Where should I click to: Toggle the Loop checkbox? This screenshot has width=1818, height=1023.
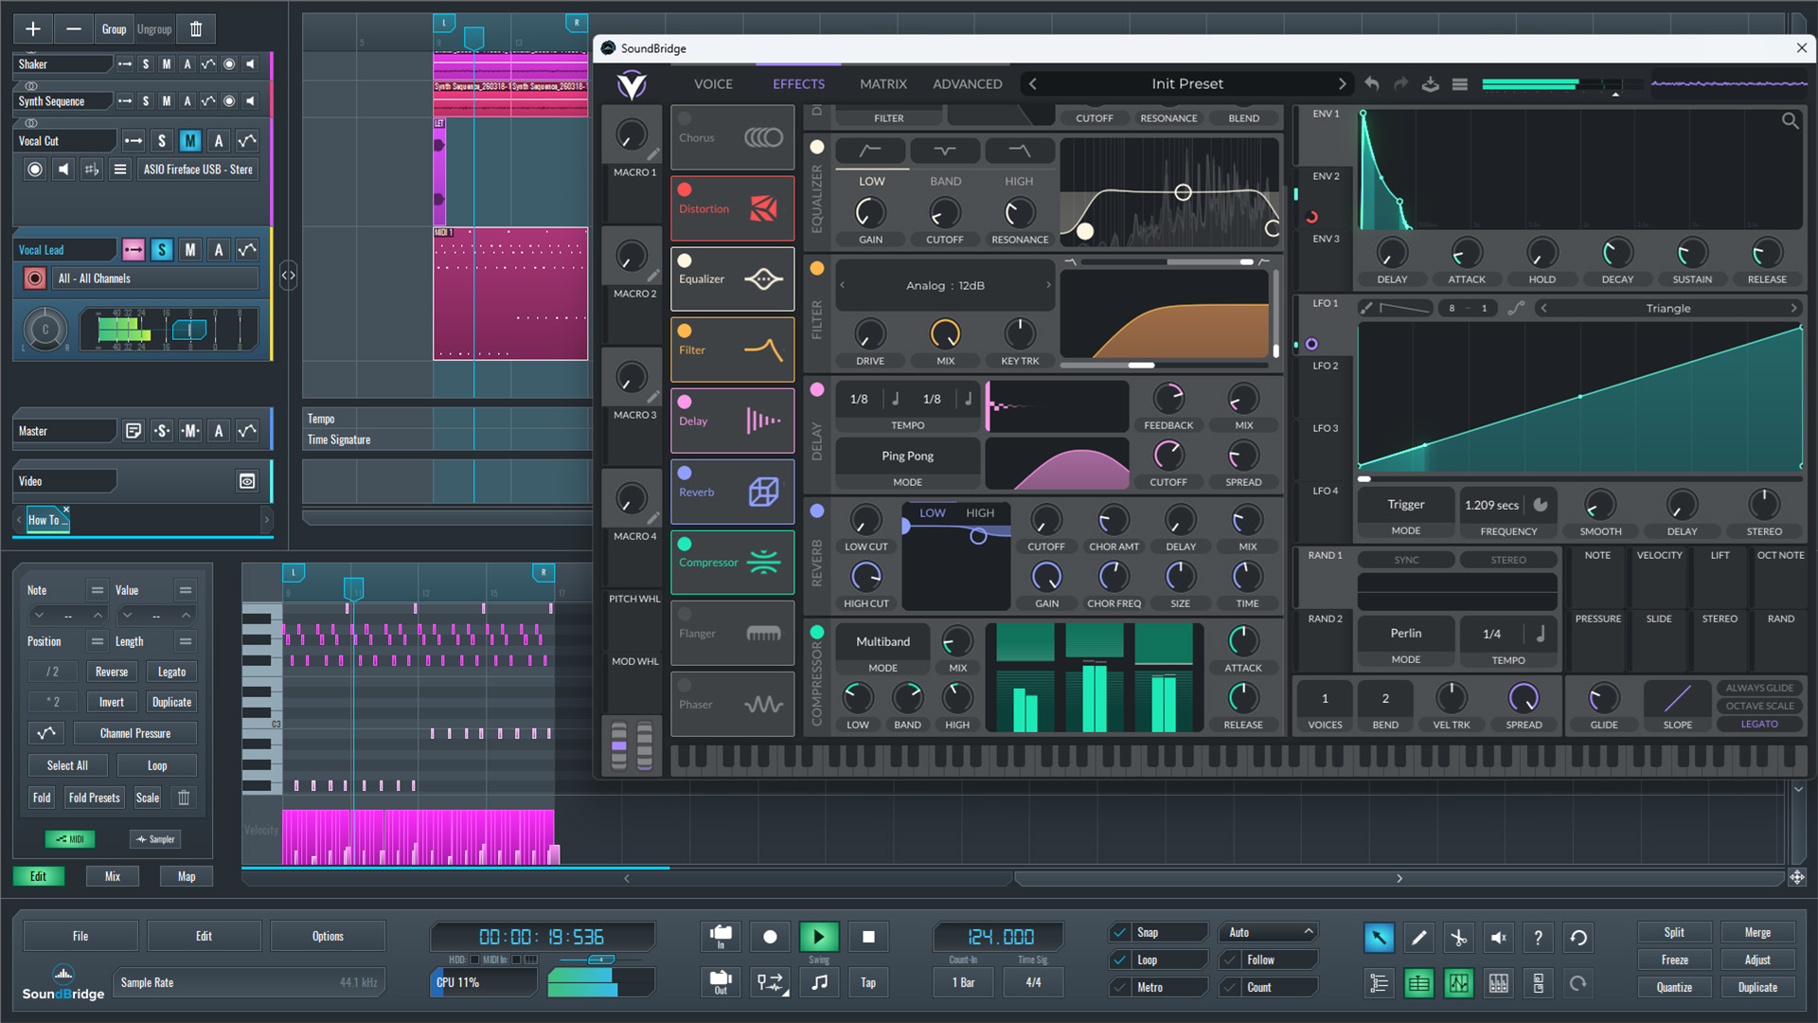tap(1120, 960)
